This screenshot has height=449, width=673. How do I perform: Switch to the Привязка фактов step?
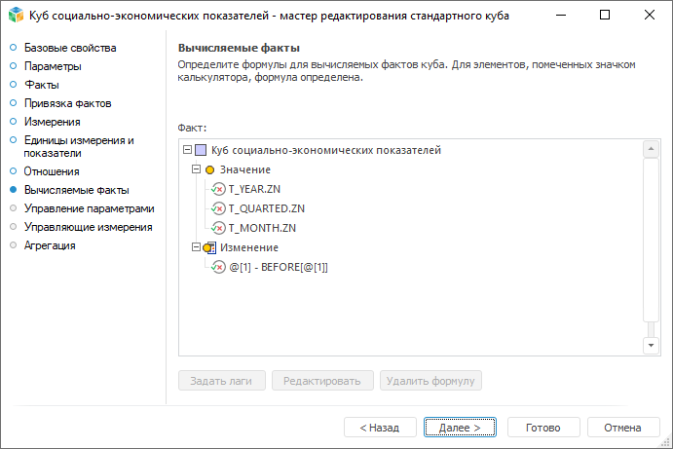click(68, 103)
